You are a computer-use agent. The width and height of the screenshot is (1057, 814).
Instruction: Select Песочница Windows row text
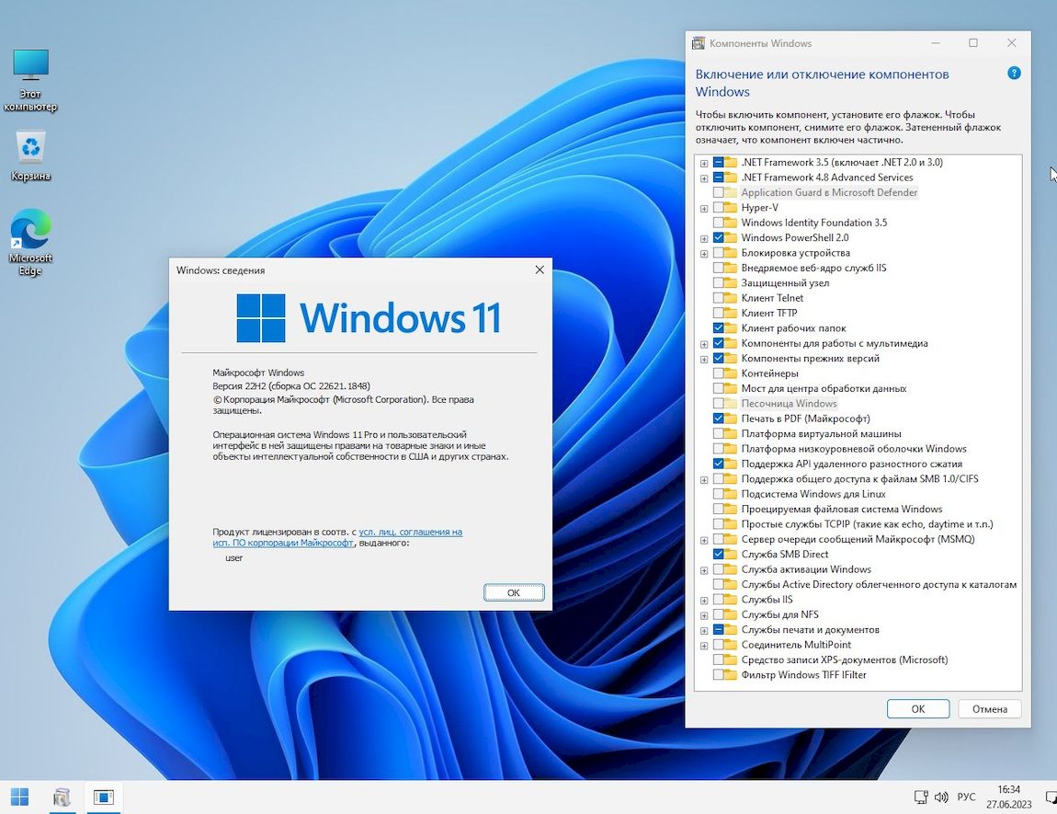click(789, 403)
